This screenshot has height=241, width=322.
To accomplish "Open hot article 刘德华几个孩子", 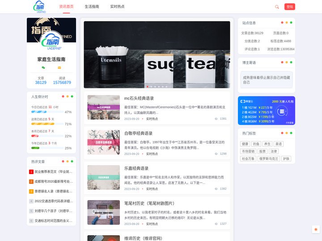I will click(x=53, y=211).
